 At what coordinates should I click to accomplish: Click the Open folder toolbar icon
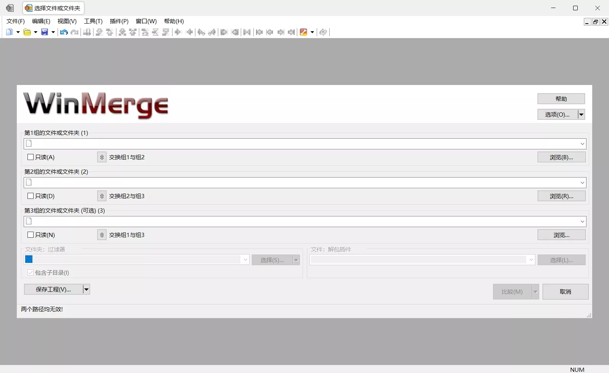coord(27,32)
